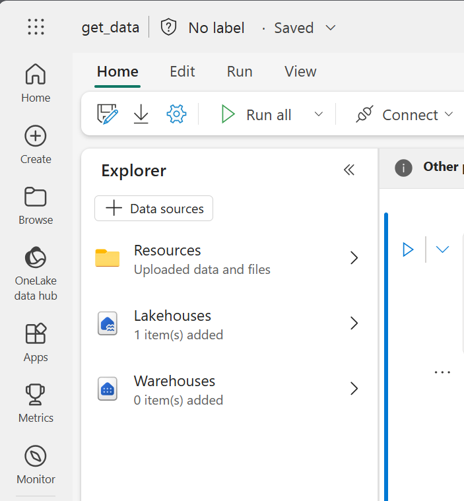This screenshot has height=501, width=464.
Task: Click '1 item(s) added' under Lakehouses
Action: point(178,335)
